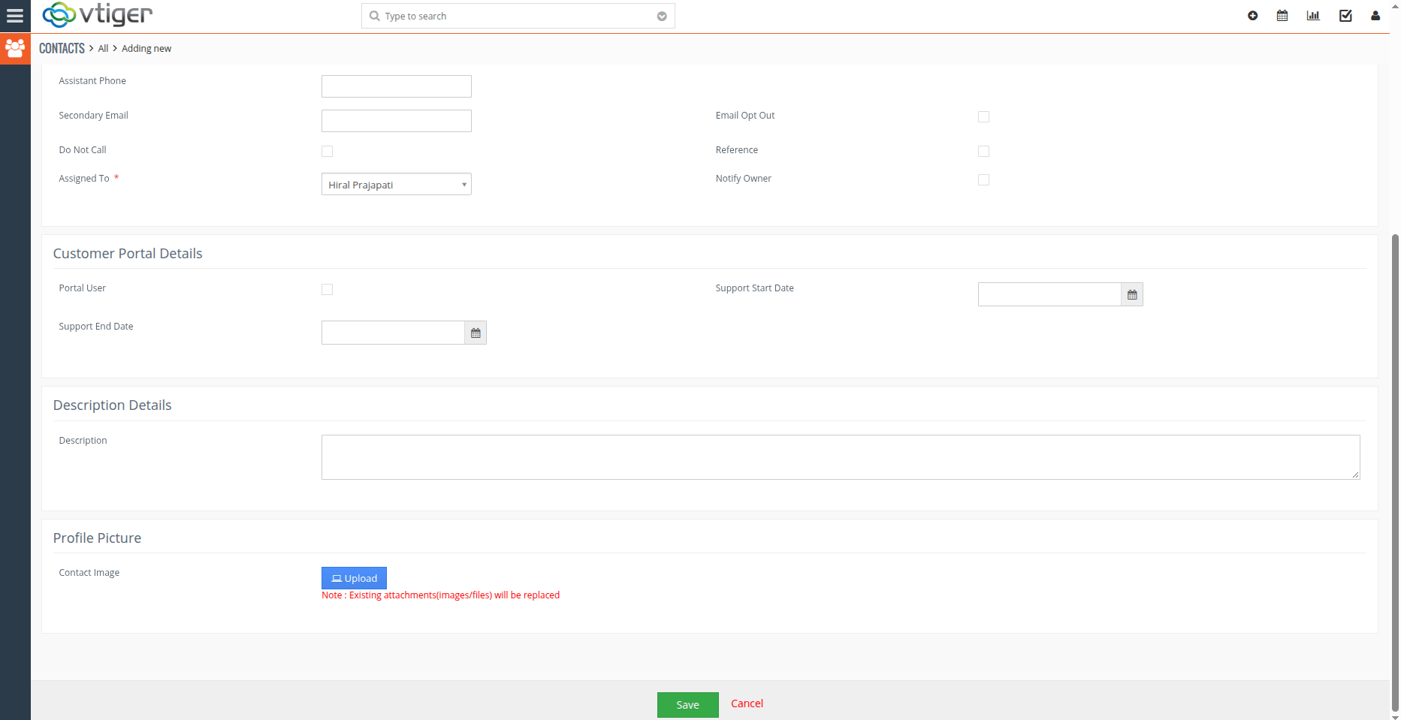Open Support End Date calendar picker
1401x720 pixels.
(x=476, y=333)
